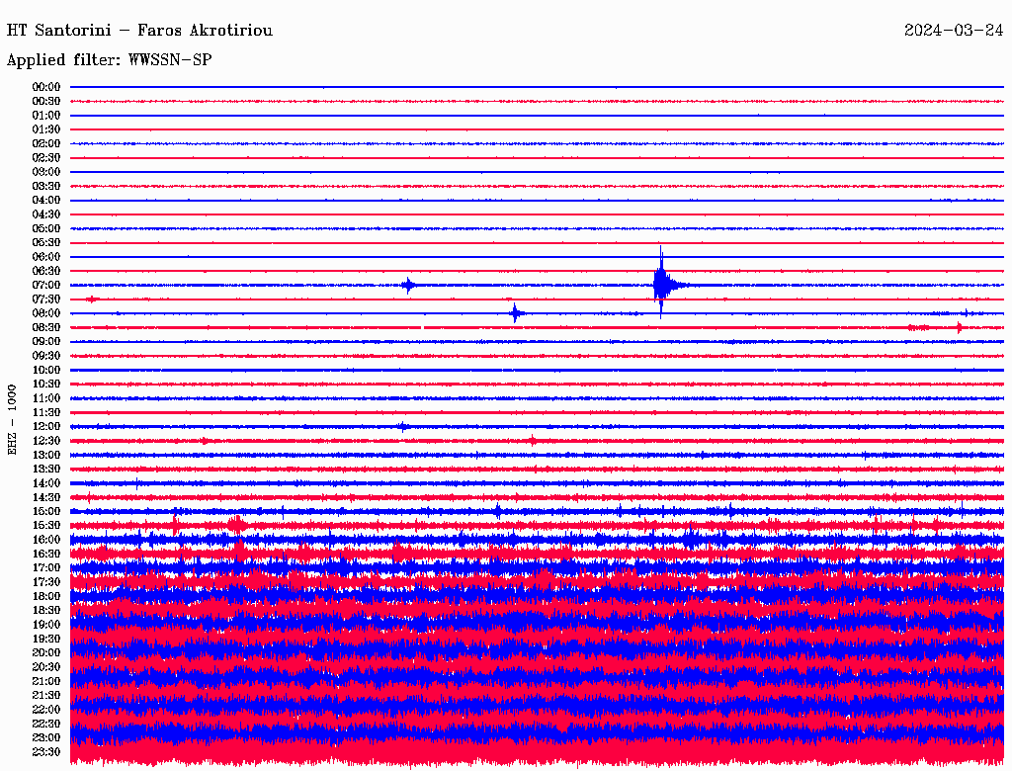Click the 01:00 time label
Screen dimensions: 1012x771
tap(45, 116)
